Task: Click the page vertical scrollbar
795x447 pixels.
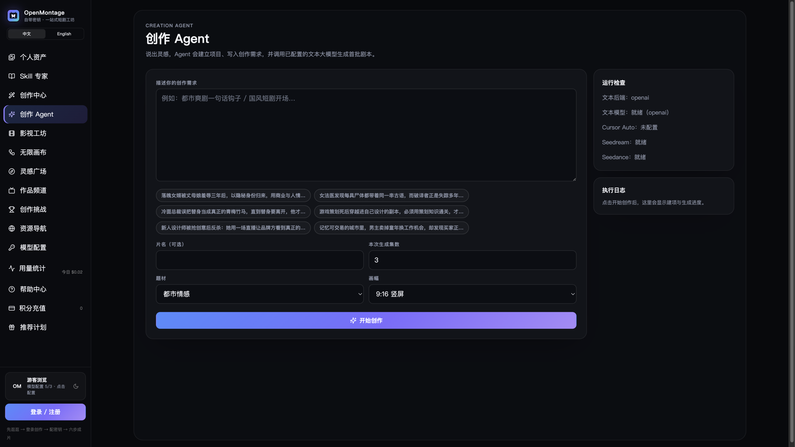Action: point(792,222)
